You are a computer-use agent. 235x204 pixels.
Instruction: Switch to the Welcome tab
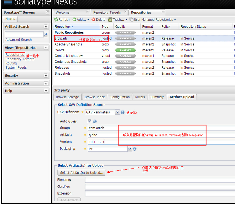tap(63, 12)
